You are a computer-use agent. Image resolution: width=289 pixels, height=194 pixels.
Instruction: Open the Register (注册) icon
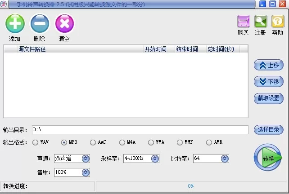[261, 22]
